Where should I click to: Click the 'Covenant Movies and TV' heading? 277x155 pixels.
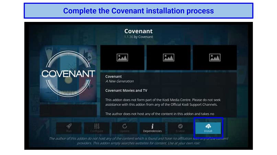(x=126, y=90)
